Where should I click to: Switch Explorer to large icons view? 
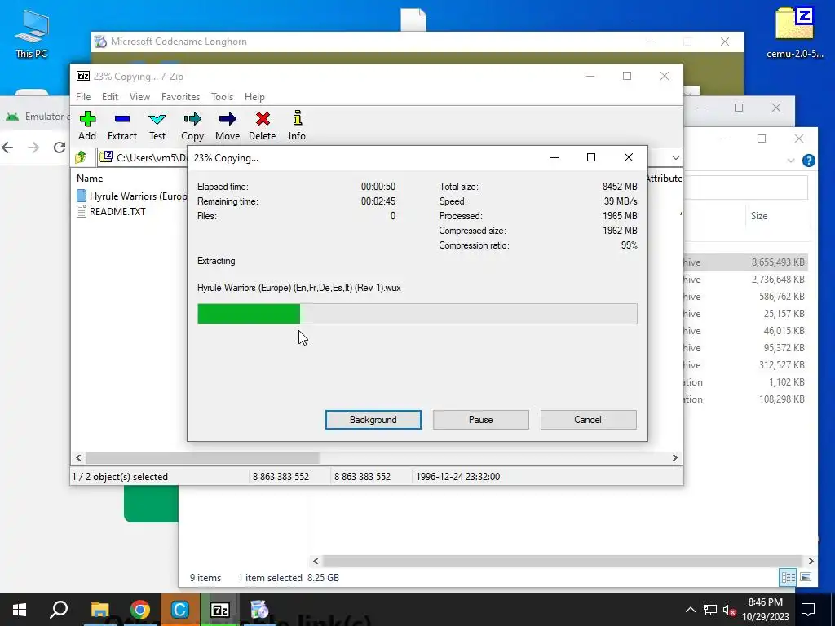(806, 577)
